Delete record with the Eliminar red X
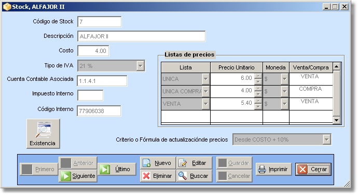The image size is (358, 195). coord(158,176)
